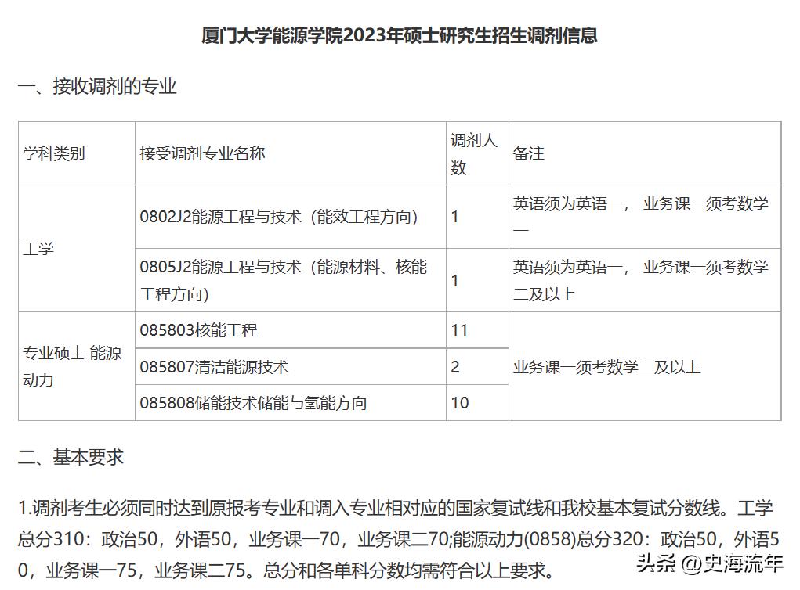Select the 085807清洁能源技术 program entry
Image resolution: width=800 pixels, height=590 pixels.
[215, 365]
